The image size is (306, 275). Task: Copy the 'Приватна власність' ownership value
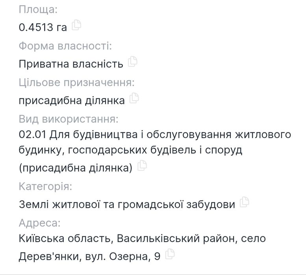click(133, 62)
